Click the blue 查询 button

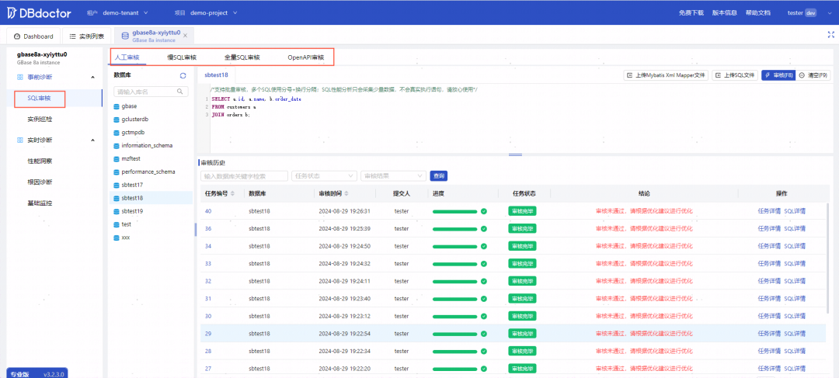pyautogui.click(x=439, y=175)
